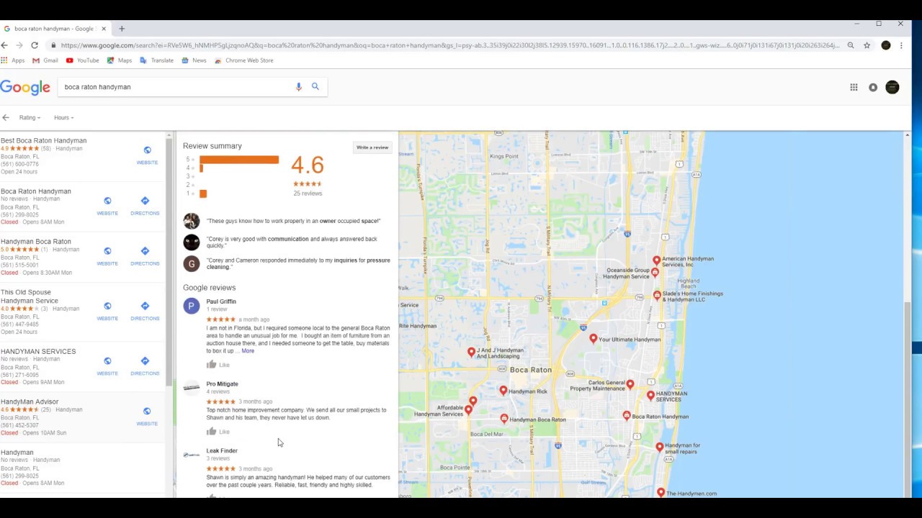Click the microphone voice search icon

[298, 86]
